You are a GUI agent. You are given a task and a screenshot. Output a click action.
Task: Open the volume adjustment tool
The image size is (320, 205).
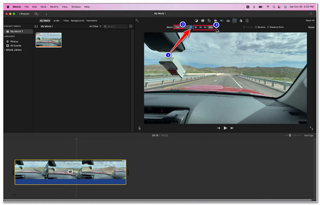pyautogui.click(x=222, y=21)
